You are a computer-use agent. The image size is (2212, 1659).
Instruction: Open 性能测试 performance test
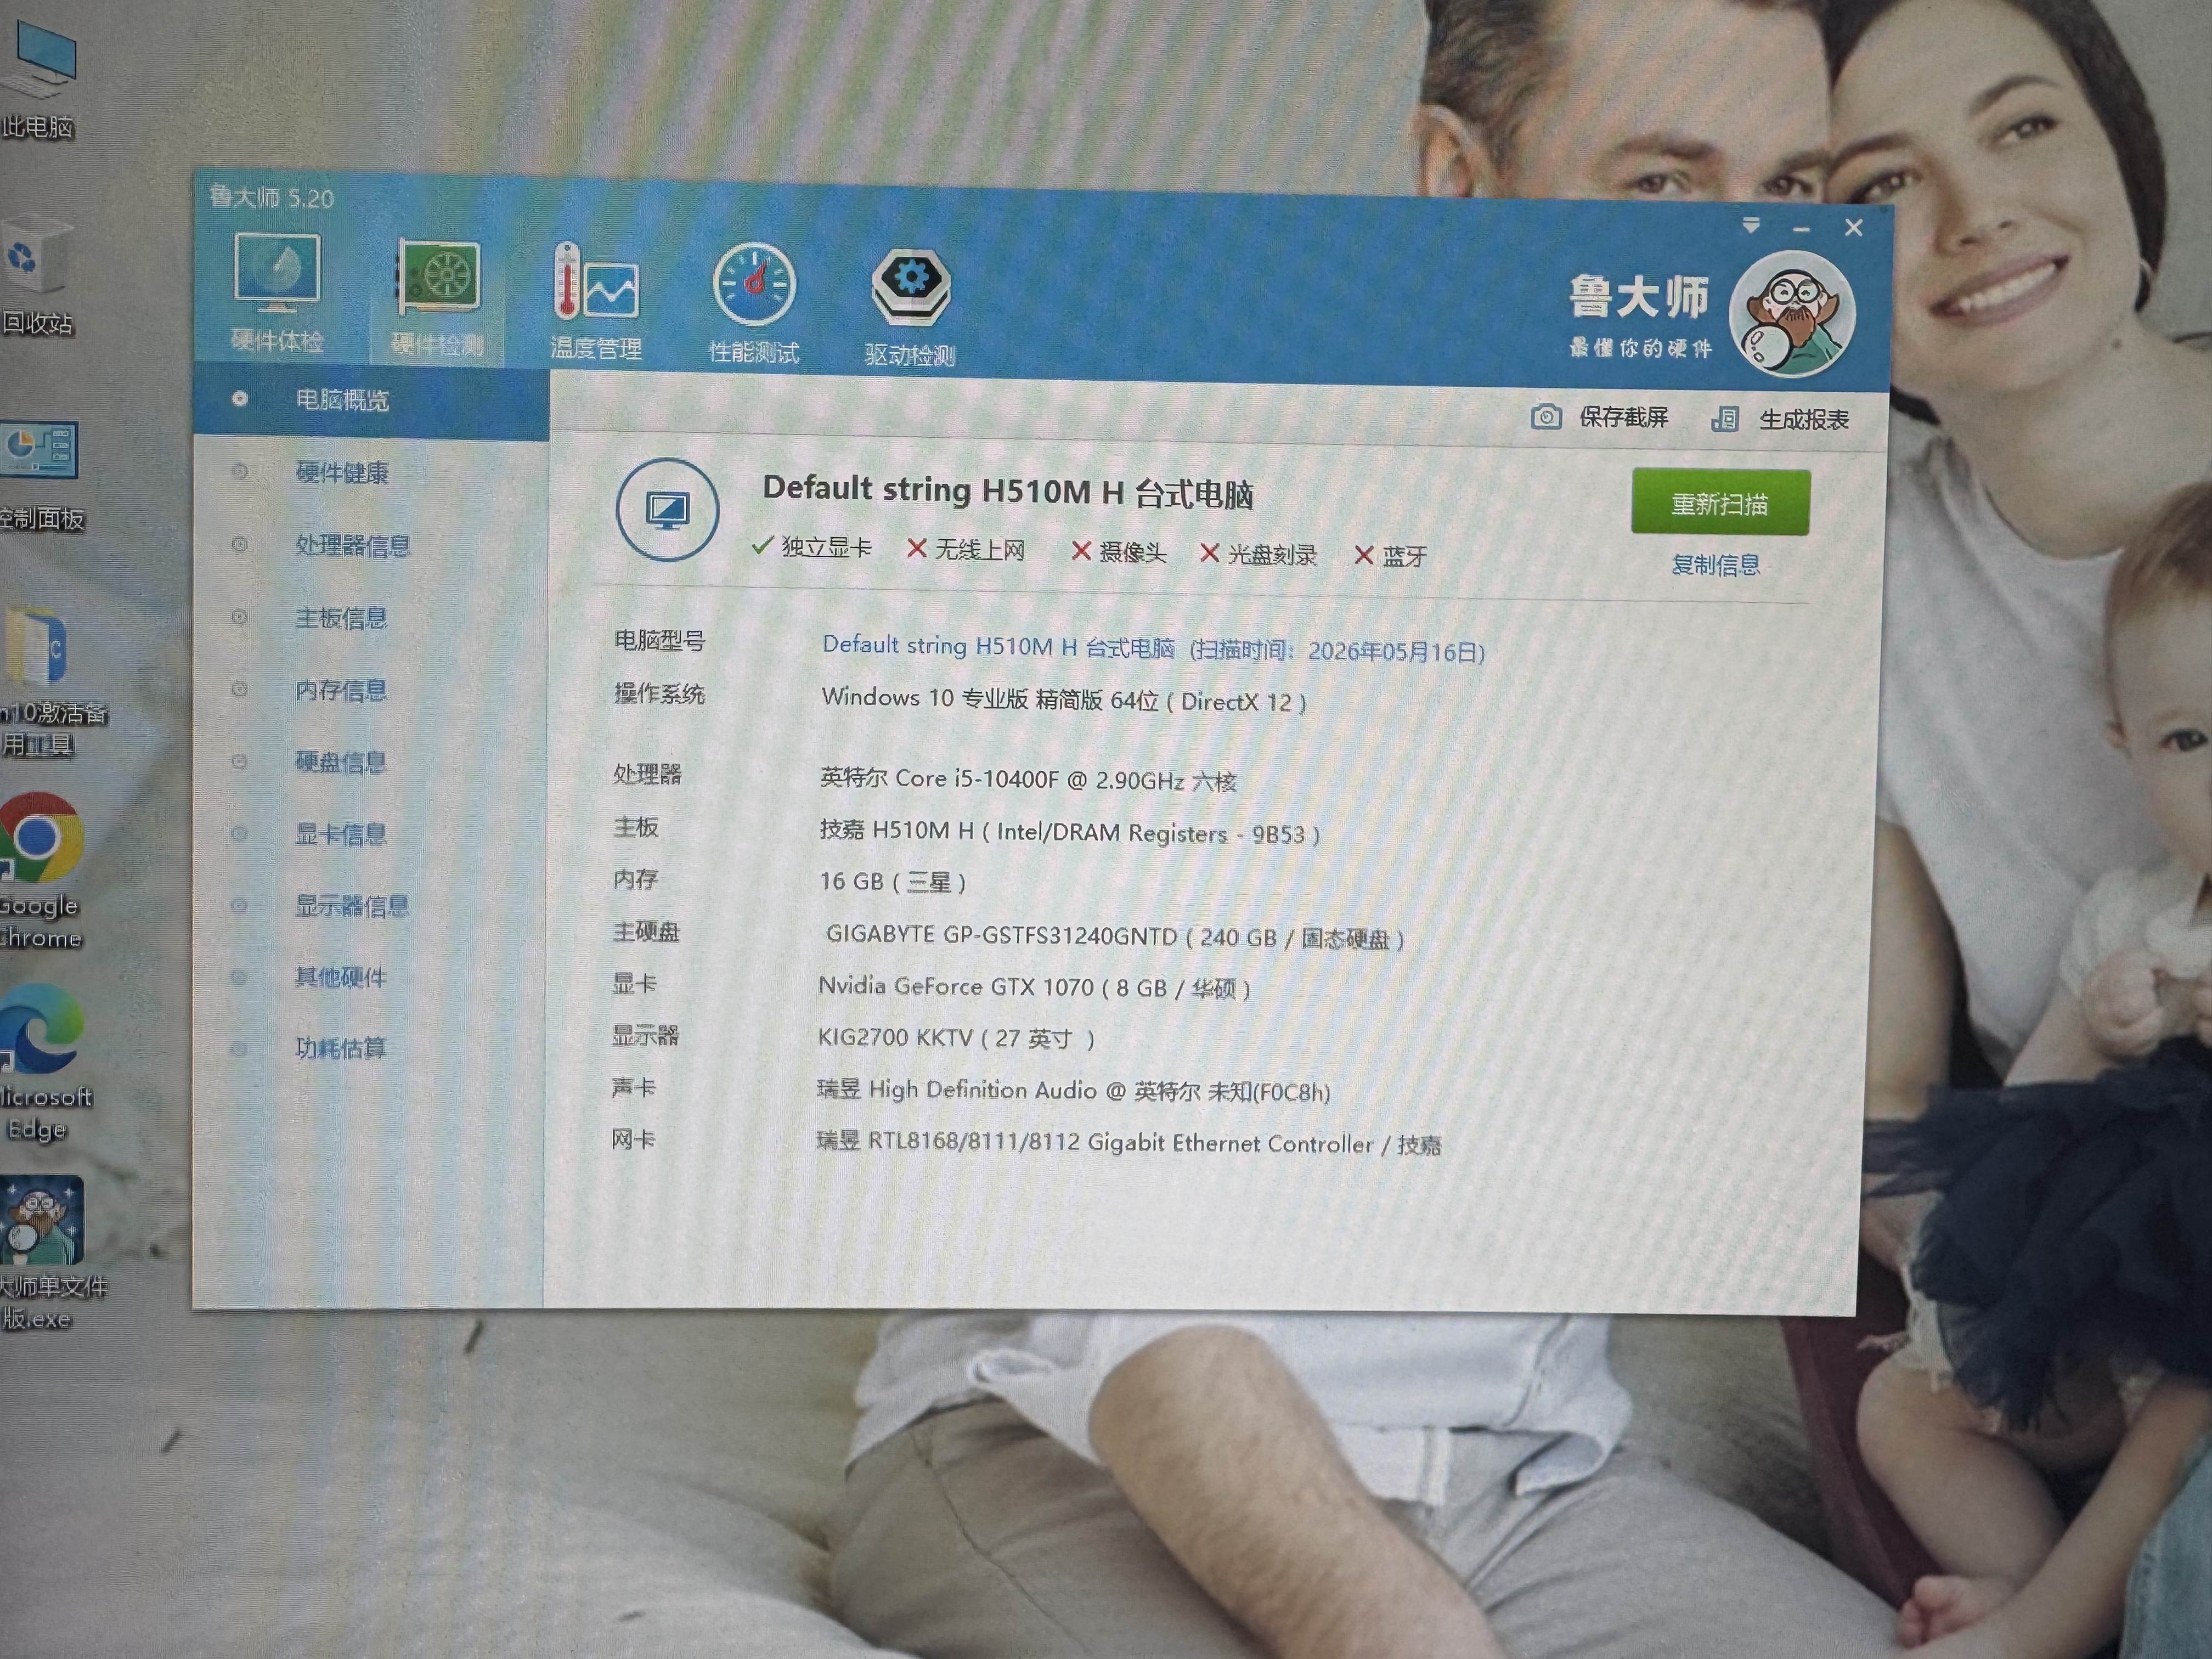[x=754, y=284]
